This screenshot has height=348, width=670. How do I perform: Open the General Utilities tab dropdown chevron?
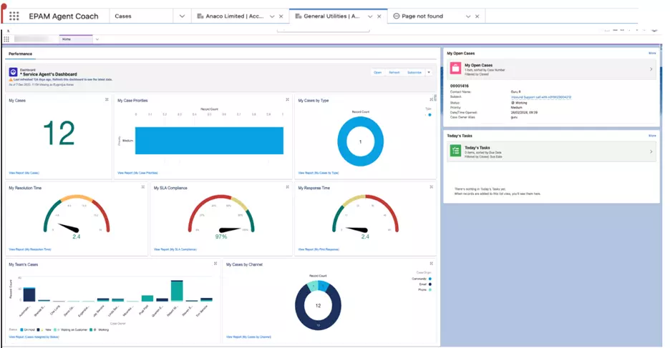tap(370, 16)
